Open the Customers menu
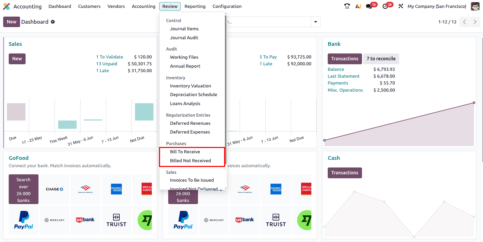483x242 pixels. click(x=89, y=6)
